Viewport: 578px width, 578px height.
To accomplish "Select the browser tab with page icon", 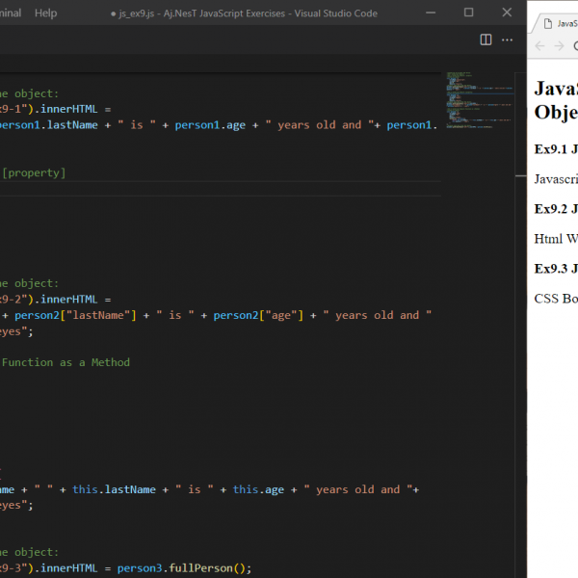I will [557, 22].
